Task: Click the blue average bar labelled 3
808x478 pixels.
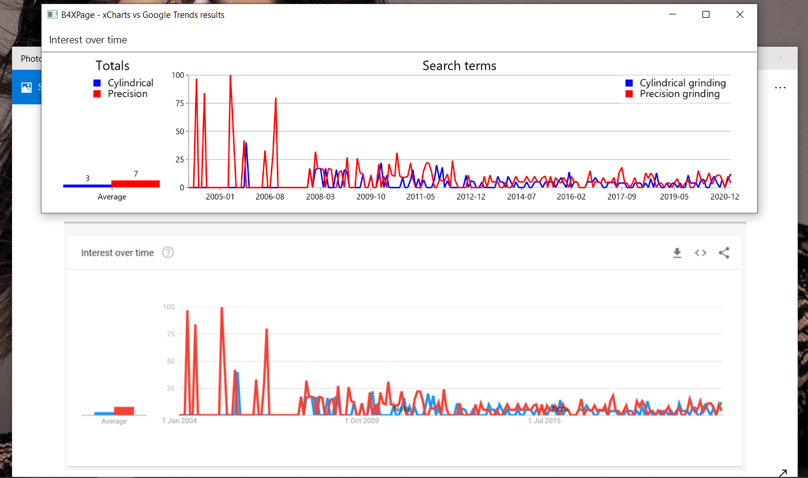Action: click(x=87, y=186)
